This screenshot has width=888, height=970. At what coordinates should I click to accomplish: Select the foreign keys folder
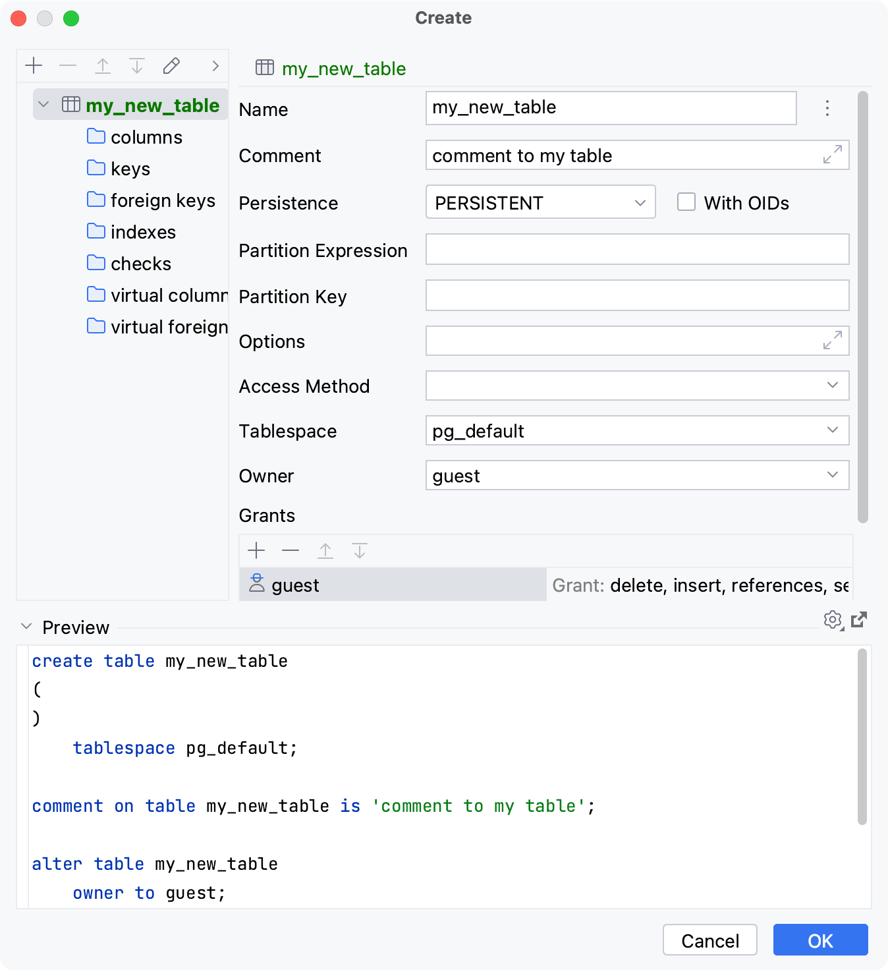tap(162, 200)
